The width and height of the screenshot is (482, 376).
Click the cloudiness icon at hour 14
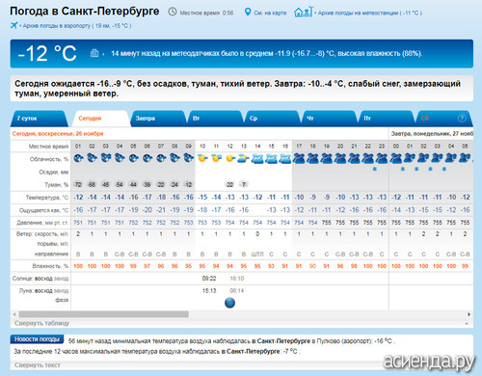coord(257,159)
